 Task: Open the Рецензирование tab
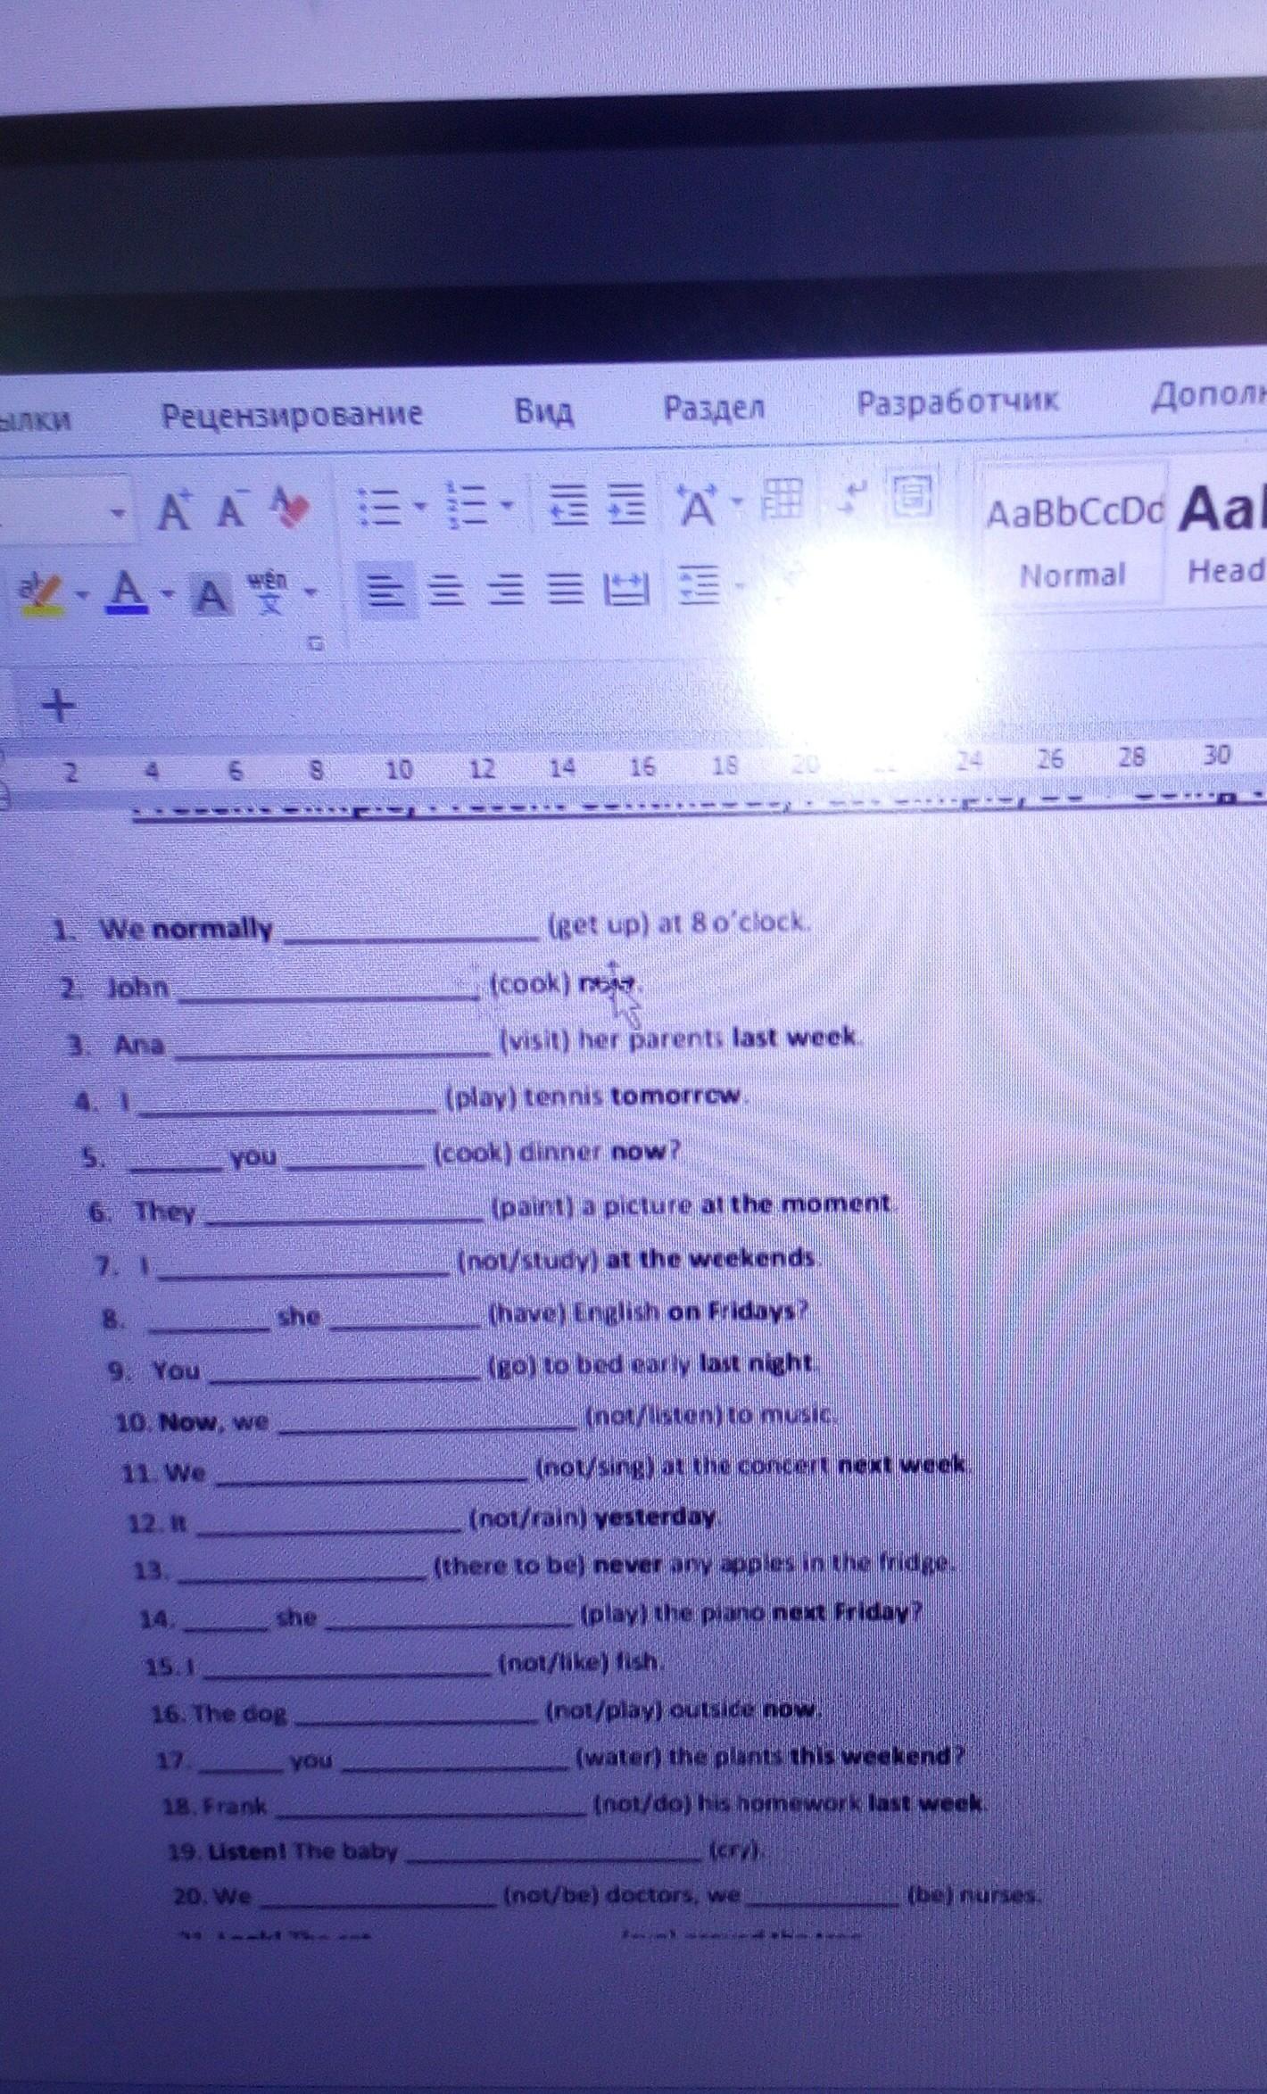(x=291, y=414)
